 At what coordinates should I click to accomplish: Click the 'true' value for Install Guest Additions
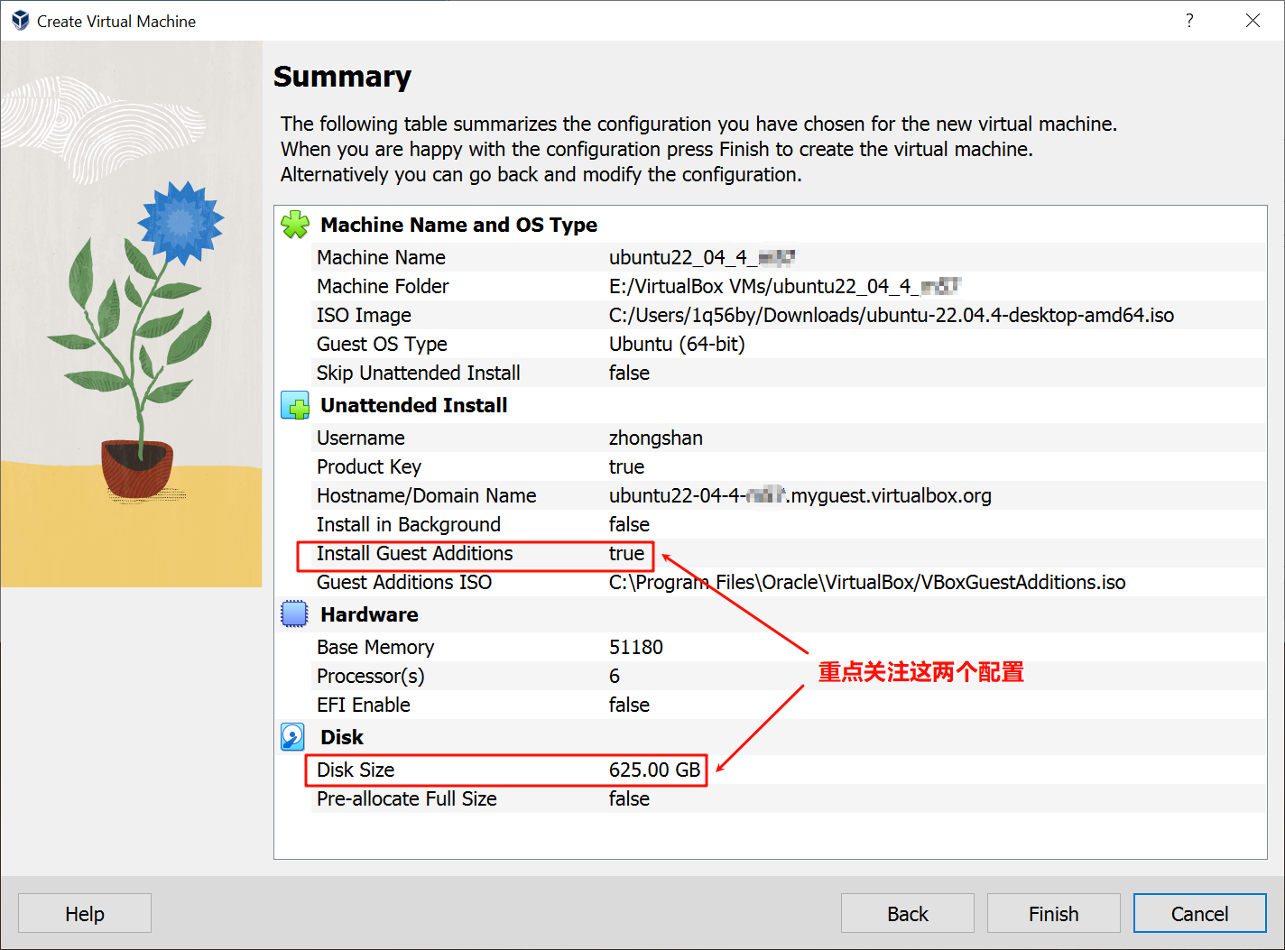coord(627,553)
